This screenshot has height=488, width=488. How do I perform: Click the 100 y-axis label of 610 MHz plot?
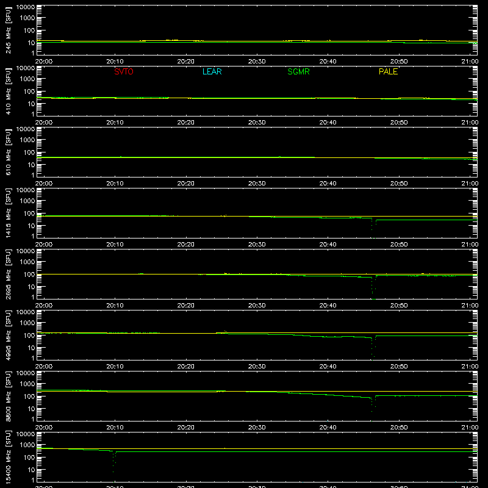point(29,152)
